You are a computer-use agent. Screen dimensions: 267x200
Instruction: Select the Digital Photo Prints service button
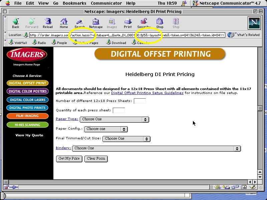(x=28, y=108)
